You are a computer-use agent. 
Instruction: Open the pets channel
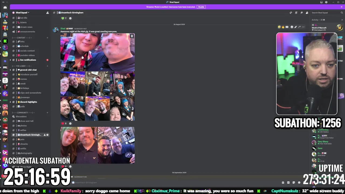click(30, 139)
